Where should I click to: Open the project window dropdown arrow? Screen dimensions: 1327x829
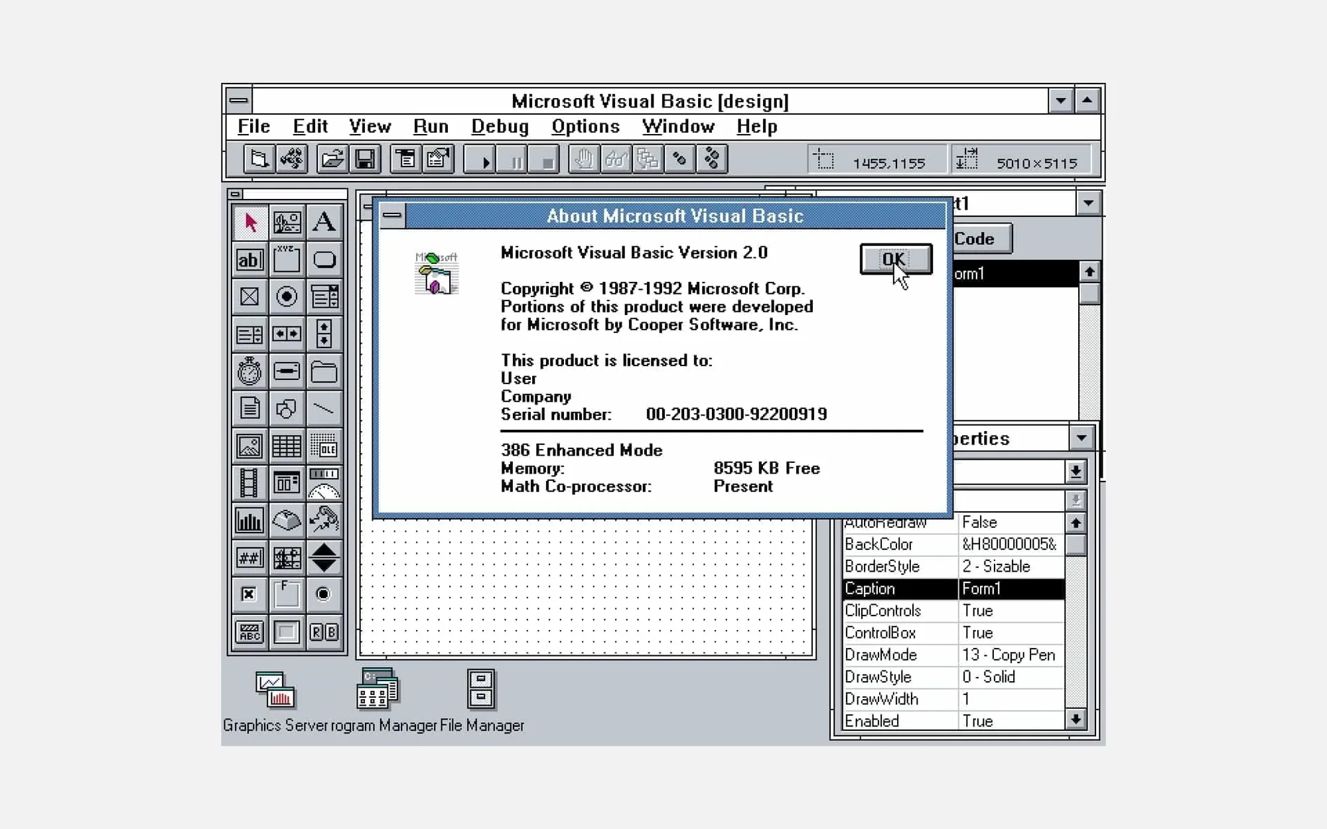(1088, 203)
